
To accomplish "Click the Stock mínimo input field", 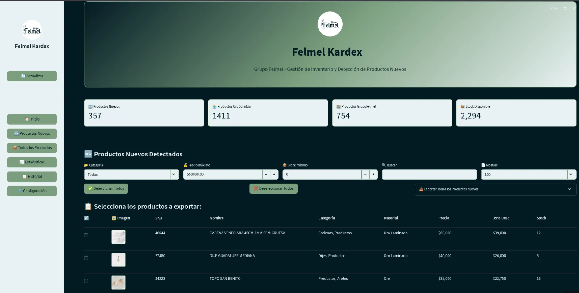I will tap(322, 175).
